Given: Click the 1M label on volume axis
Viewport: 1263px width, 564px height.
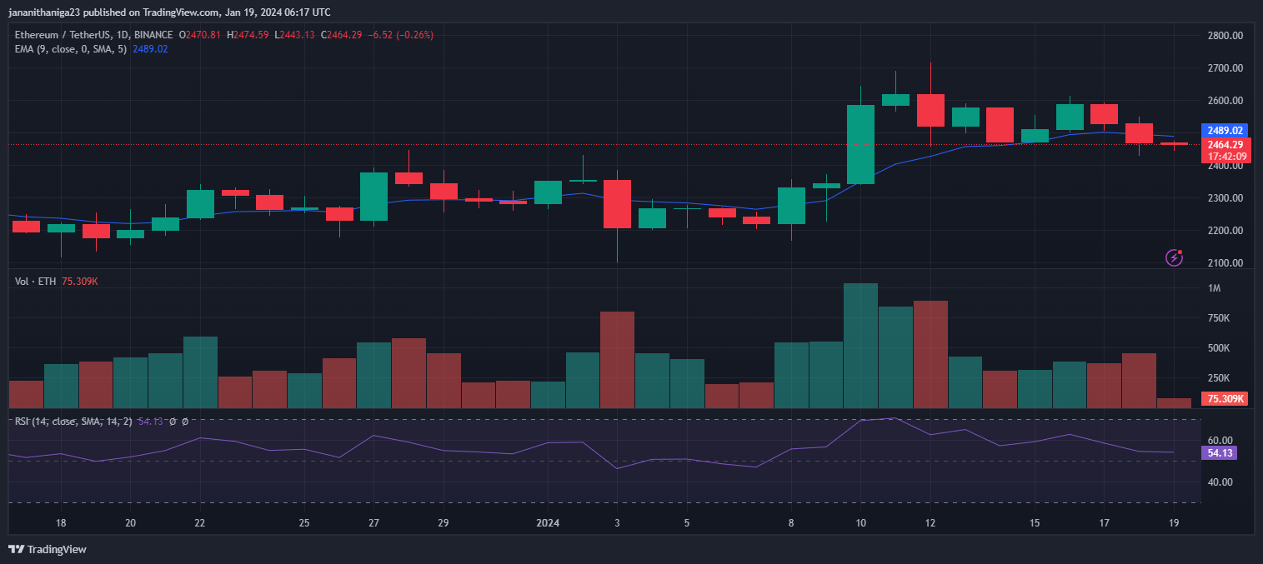Looking at the screenshot, I should click(x=1214, y=288).
